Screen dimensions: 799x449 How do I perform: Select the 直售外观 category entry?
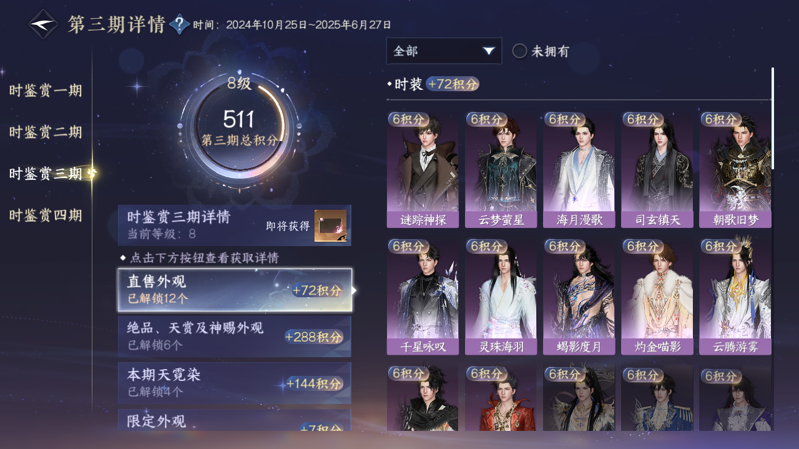235,290
